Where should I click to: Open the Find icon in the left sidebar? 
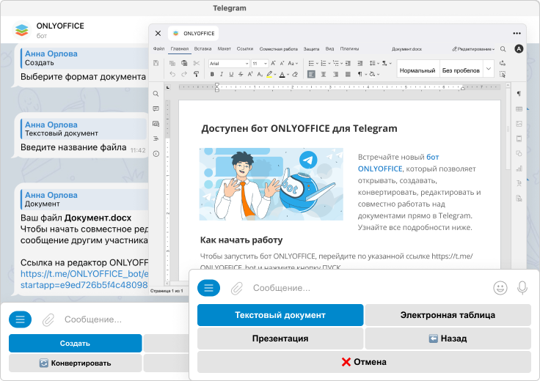pos(156,94)
